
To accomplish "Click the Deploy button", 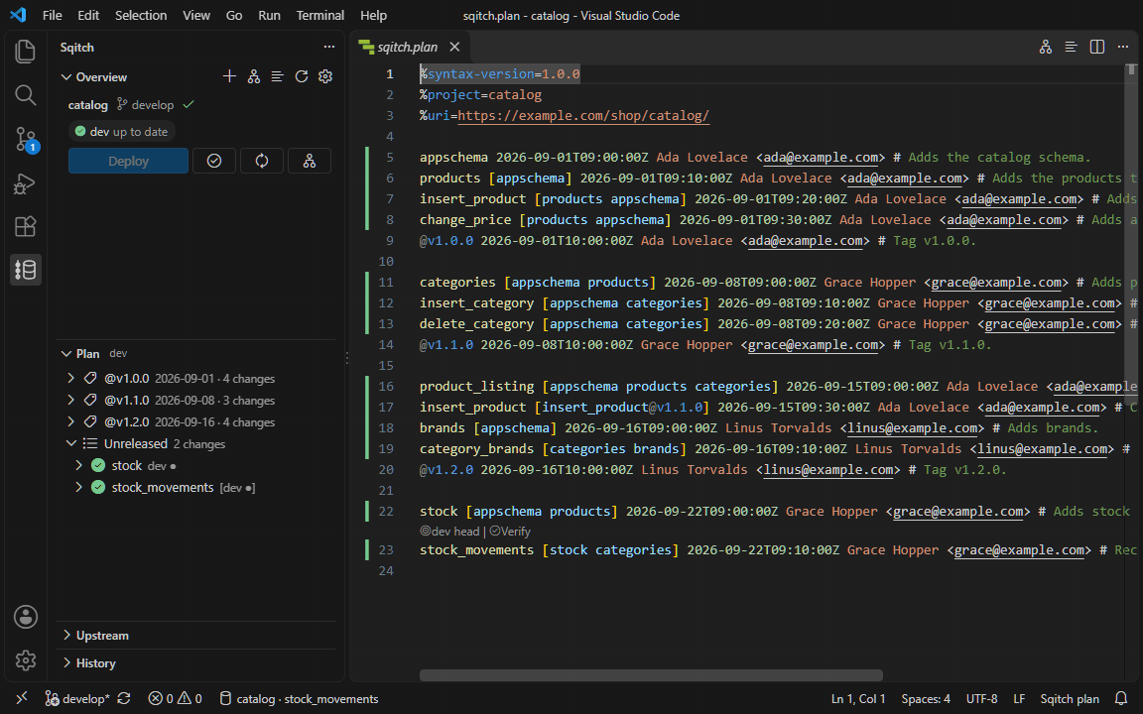I will [128, 161].
